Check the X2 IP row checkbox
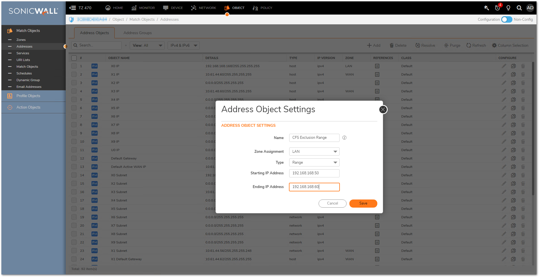 (x=74, y=83)
